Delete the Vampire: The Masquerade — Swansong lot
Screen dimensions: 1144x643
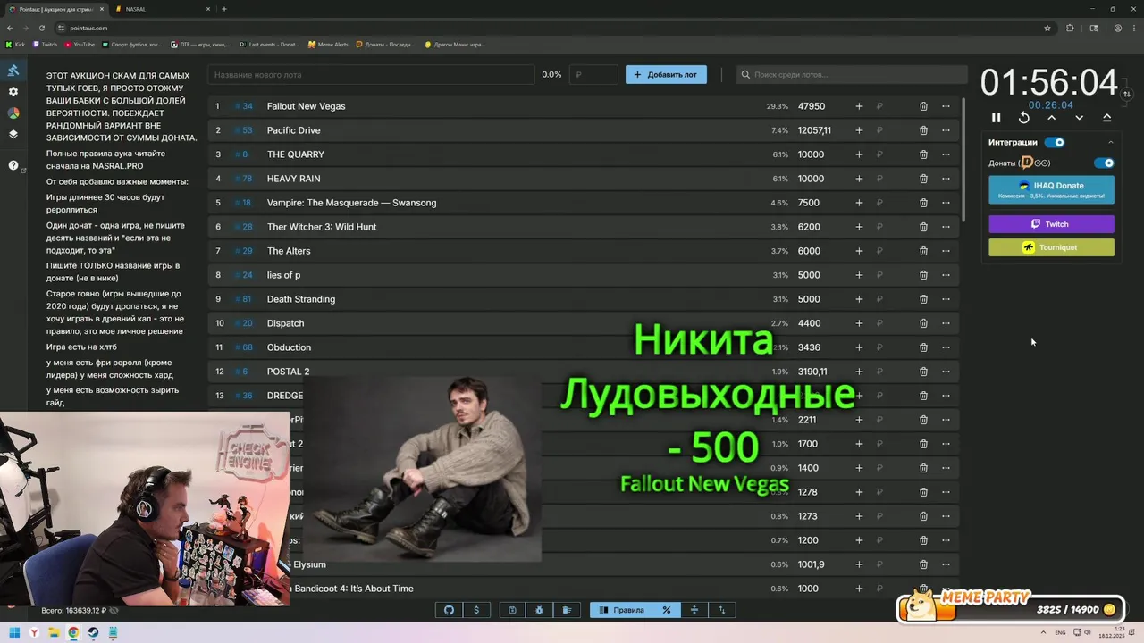click(x=923, y=203)
